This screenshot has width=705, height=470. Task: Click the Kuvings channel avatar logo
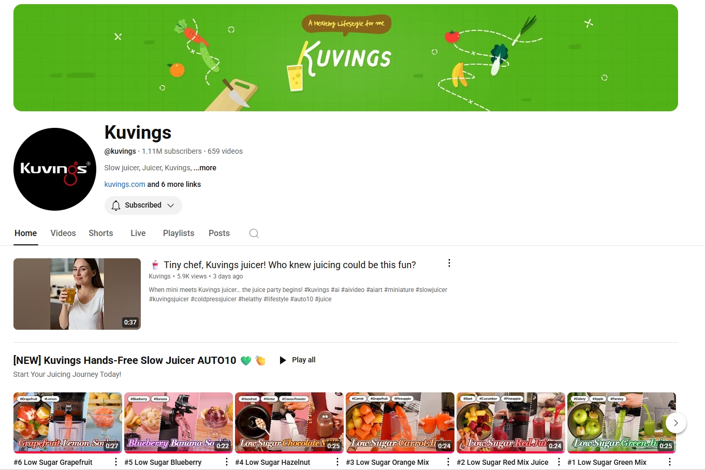pyautogui.click(x=55, y=169)
